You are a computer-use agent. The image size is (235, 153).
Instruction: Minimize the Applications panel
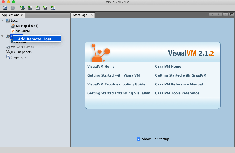tap(67, 15)
